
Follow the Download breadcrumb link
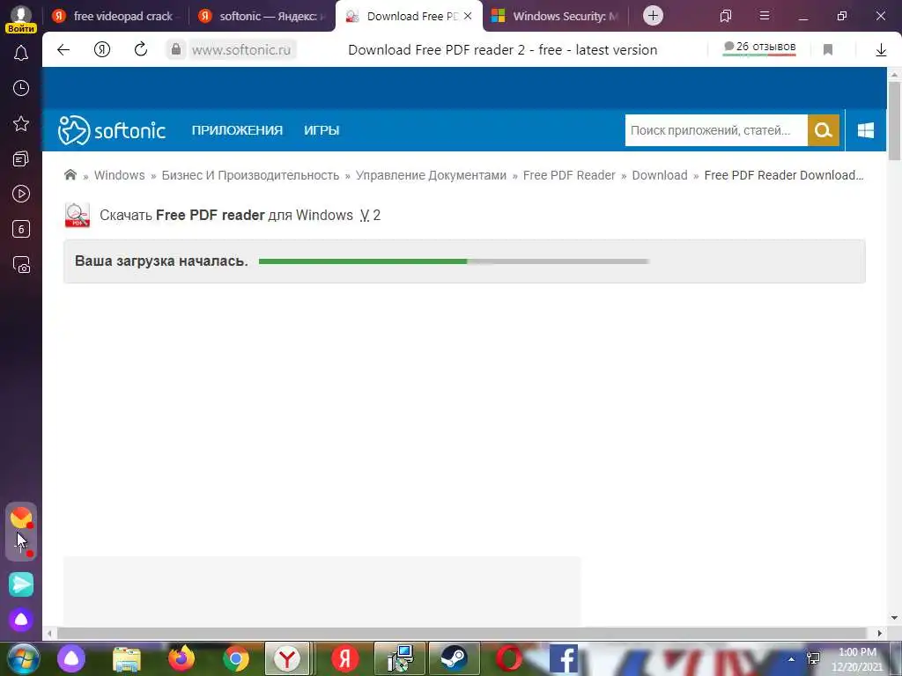point(660,175)
